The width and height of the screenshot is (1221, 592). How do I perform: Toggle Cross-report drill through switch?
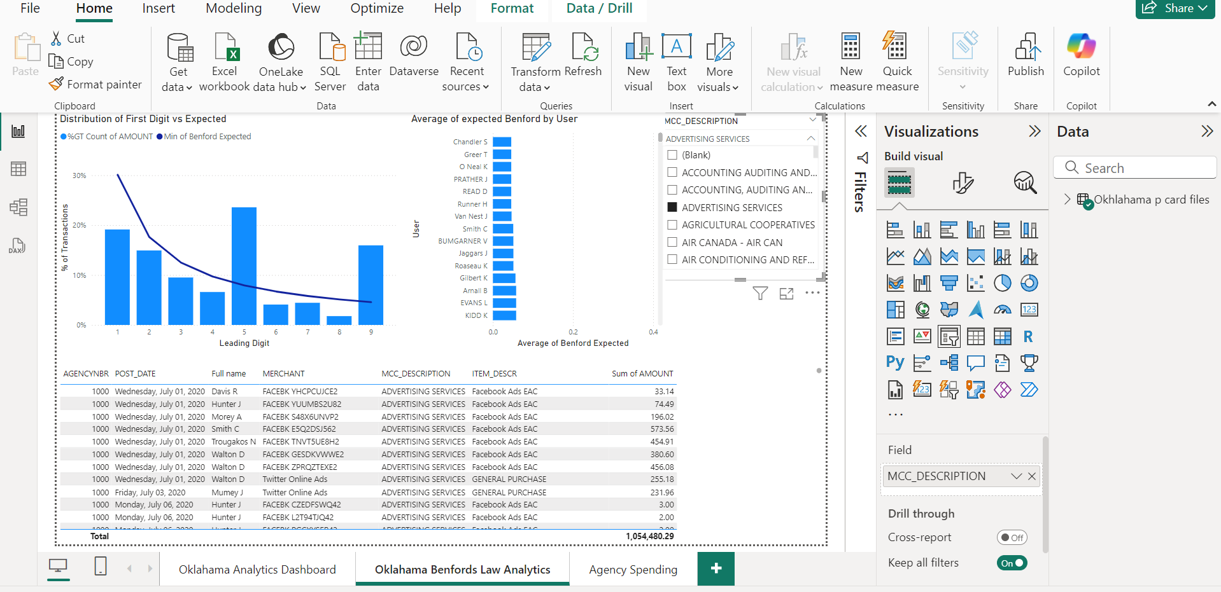[1012, 537]
